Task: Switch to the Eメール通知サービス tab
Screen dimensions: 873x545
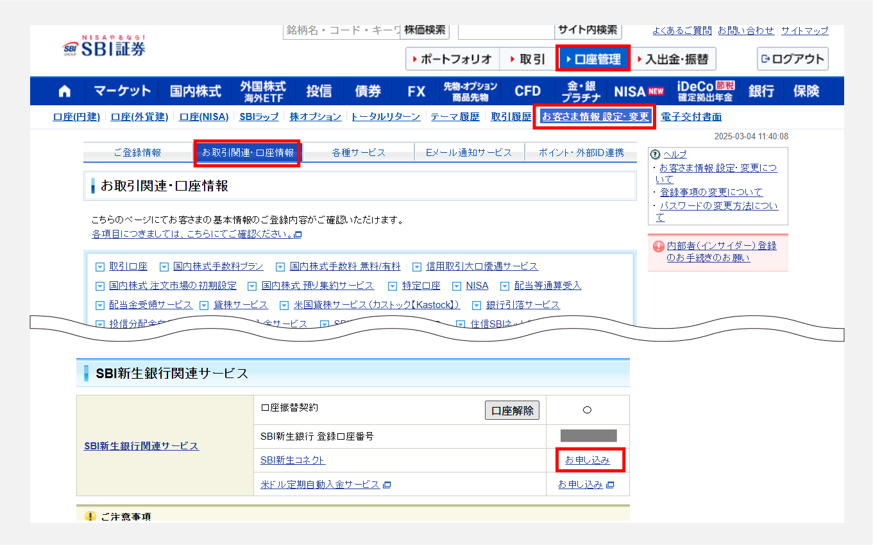Action: pos(469,153)
